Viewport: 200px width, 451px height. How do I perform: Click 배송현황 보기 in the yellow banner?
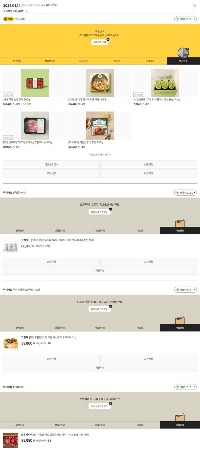(100, 42)
